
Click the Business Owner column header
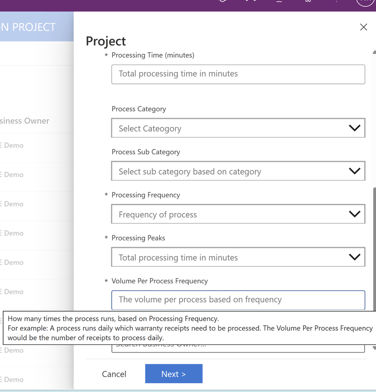tap(24, 120)
